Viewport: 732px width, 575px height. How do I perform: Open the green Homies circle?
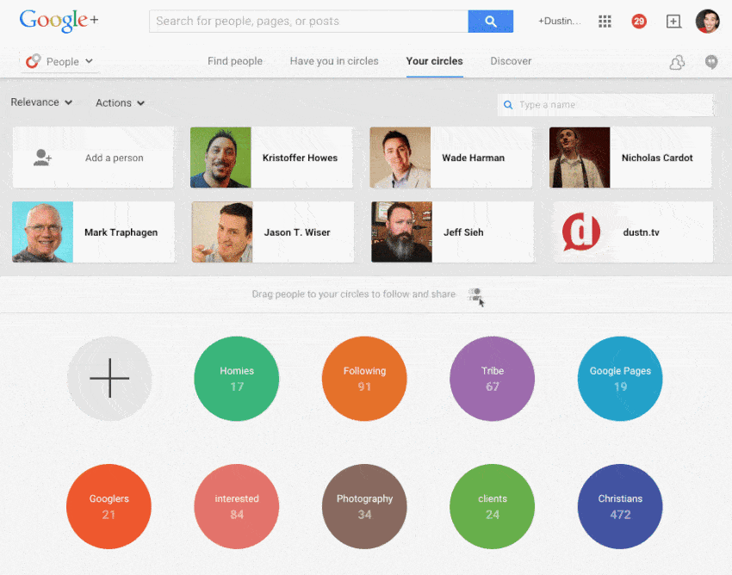coord(237,379)
